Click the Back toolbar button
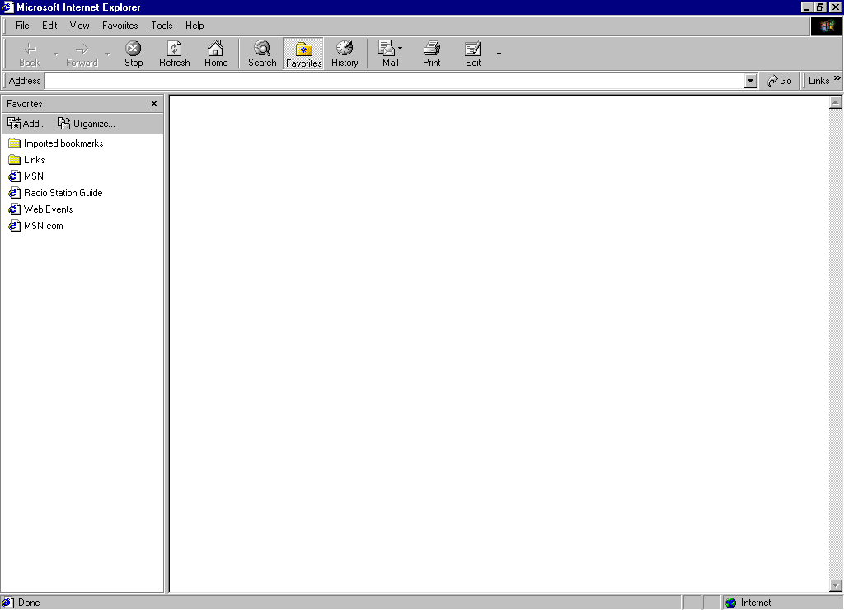Viewport: 844px width, 610px height. pyautogui.click(x=30, y=54)
